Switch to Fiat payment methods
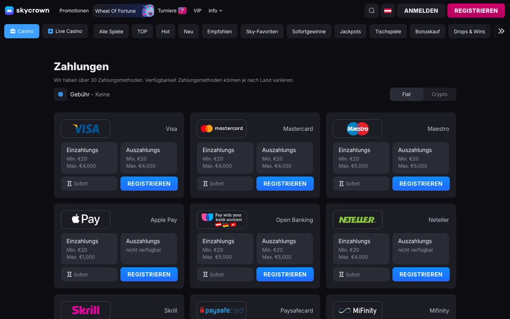The width and height of the screenshot is (510, 319). tap(407, 94)
